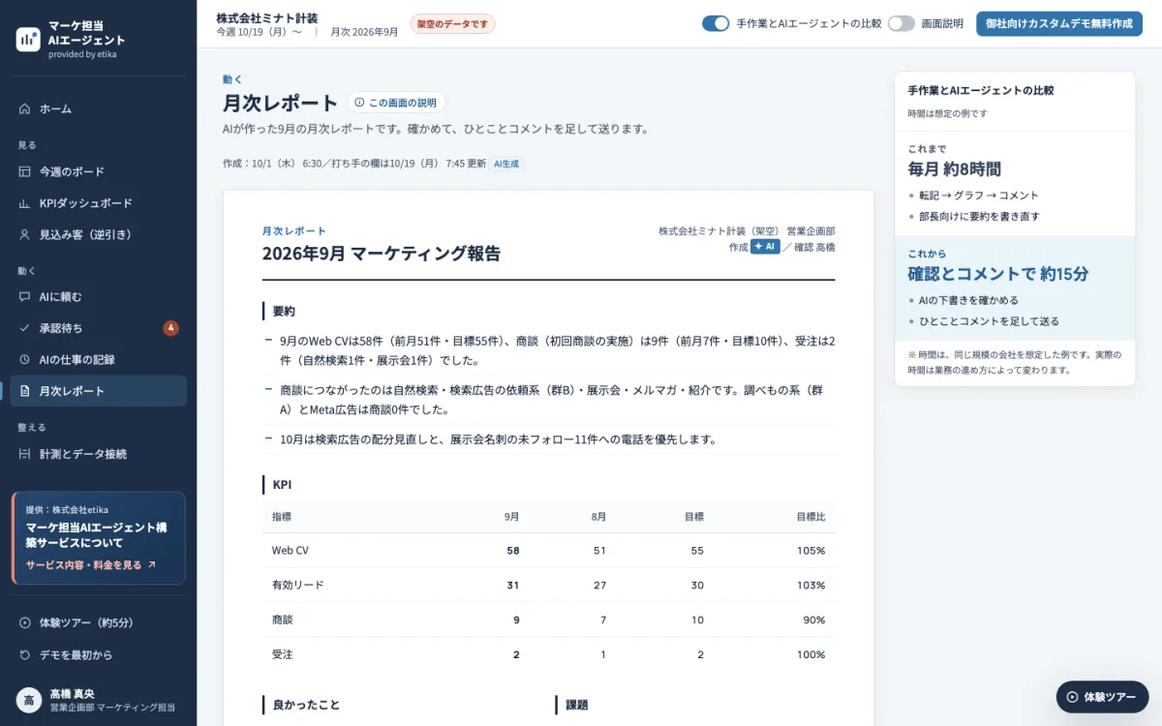Click the 9月 column header
This screenshot has width=1162, height=726.
(512, 517)
